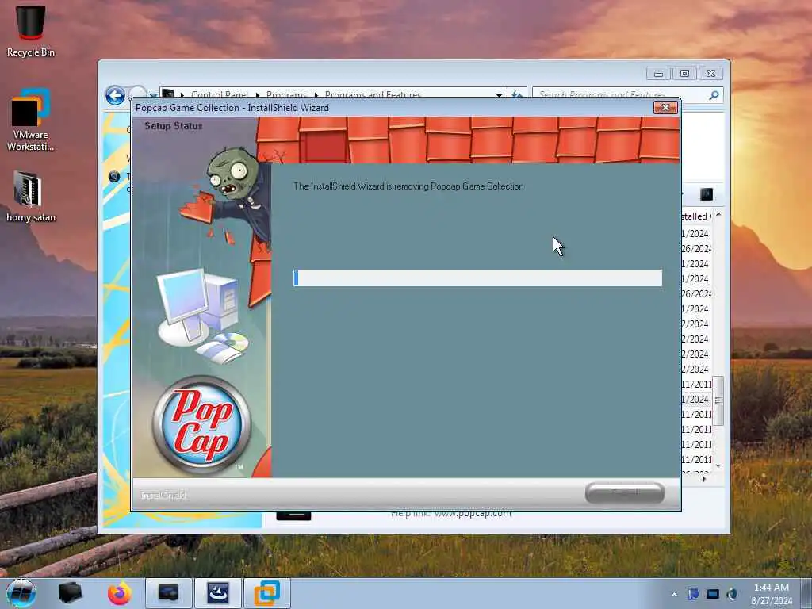Close the InstallShield Wizard dialog
The image size is (812, 609).
(665, 107)
